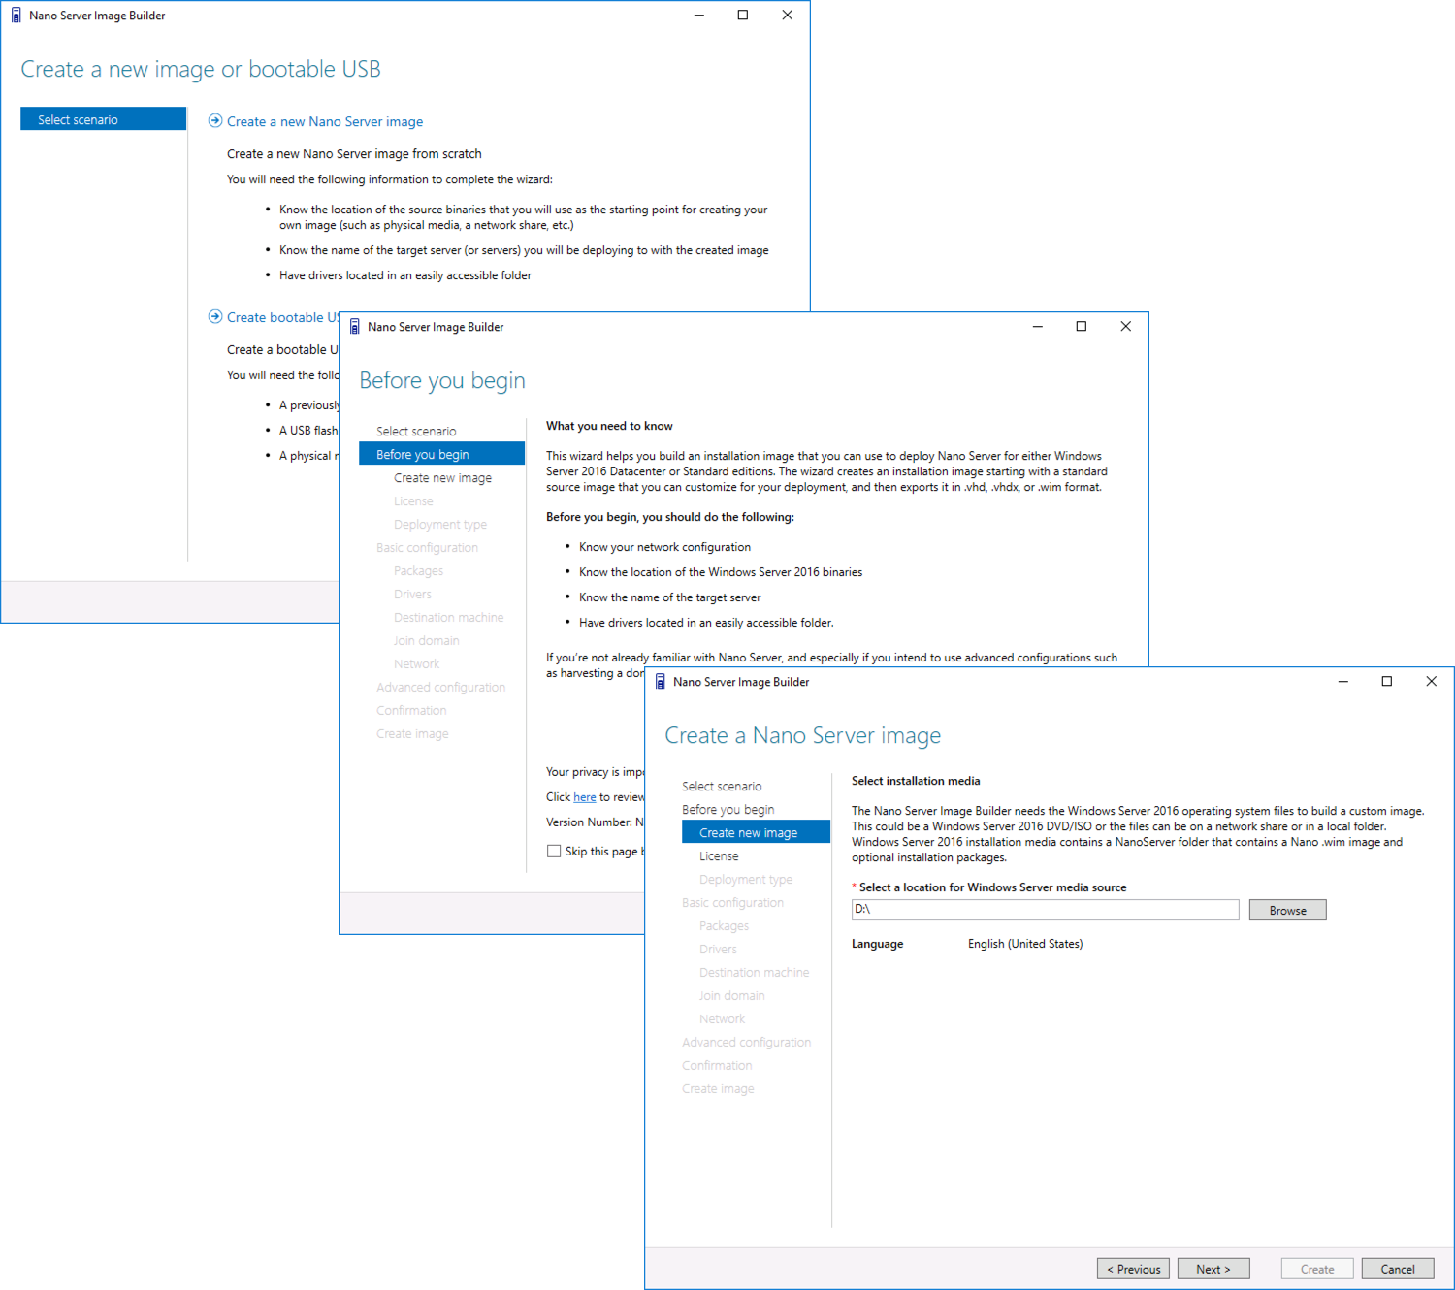Click the Language label in front window
This screenshot has width=1455, height=1290.
[x=877, y=944]
